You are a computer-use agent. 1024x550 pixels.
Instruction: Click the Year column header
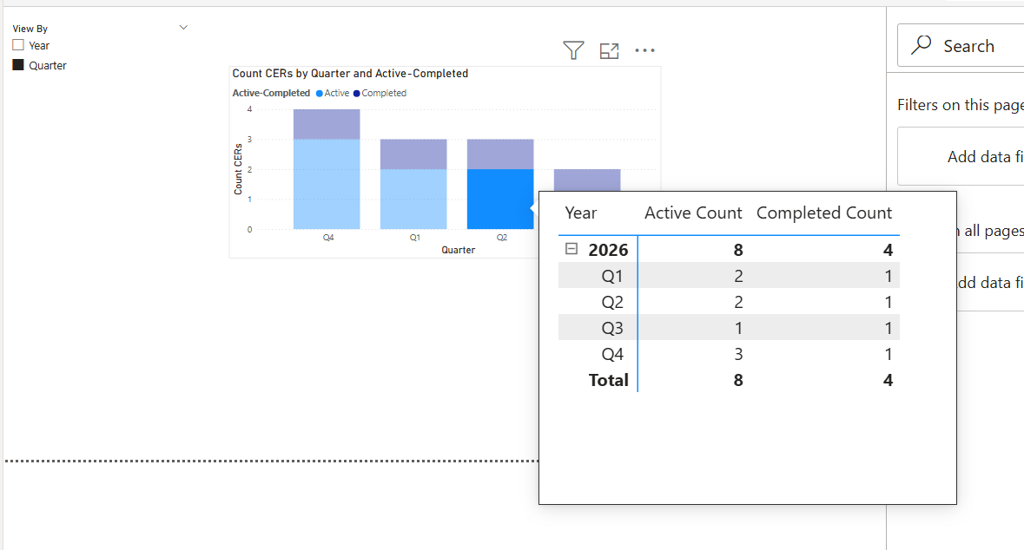pos(580,213)
